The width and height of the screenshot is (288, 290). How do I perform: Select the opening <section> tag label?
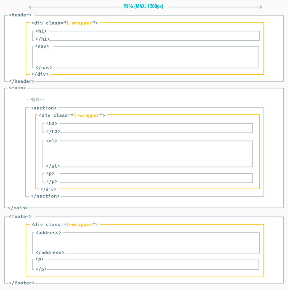point(44,108)
